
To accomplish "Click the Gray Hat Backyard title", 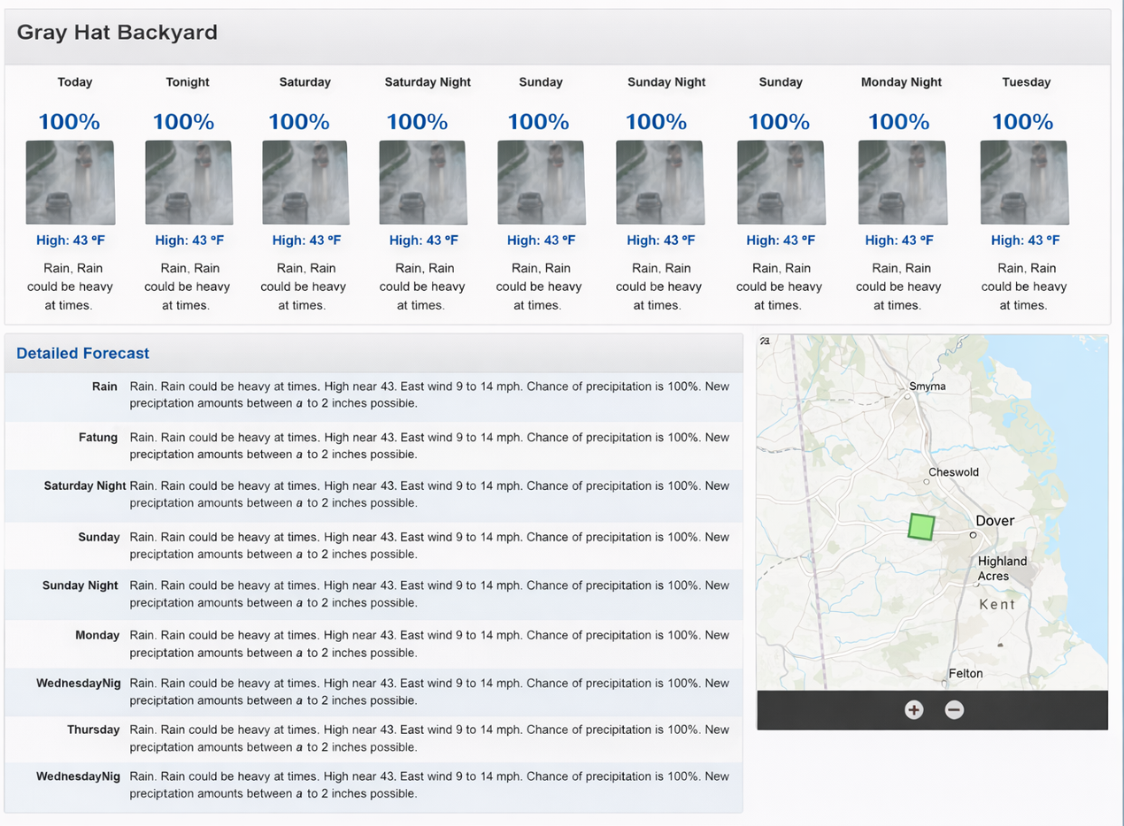I will [117, 34].
